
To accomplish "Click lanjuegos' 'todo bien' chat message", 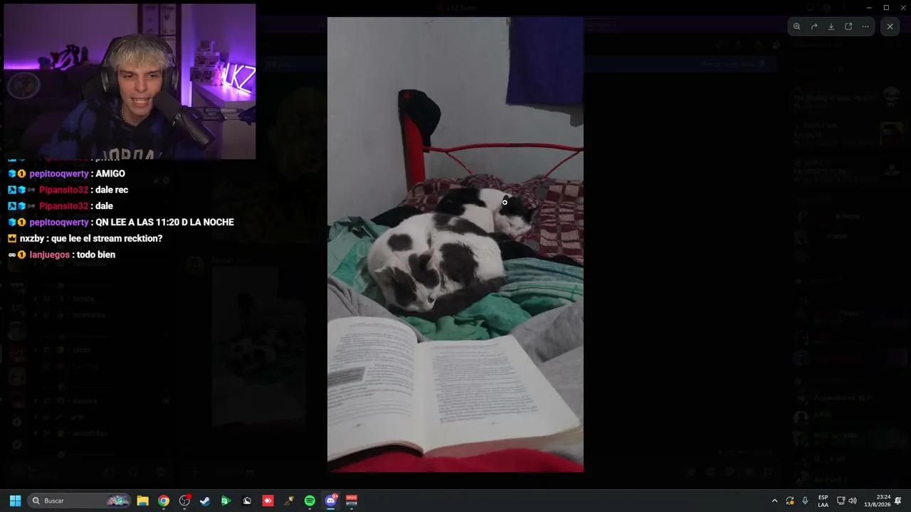I will click(x=96, y=255).
